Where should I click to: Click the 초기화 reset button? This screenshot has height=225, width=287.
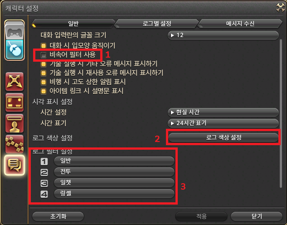pos(58,216)
